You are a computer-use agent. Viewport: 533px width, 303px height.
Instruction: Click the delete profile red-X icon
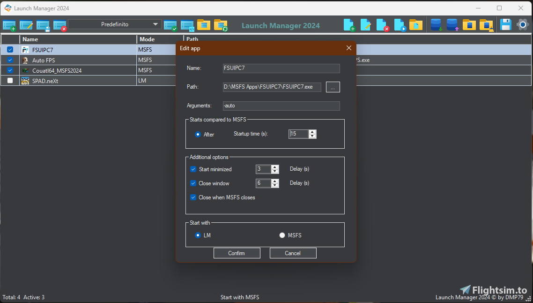[x=60, y=25]
